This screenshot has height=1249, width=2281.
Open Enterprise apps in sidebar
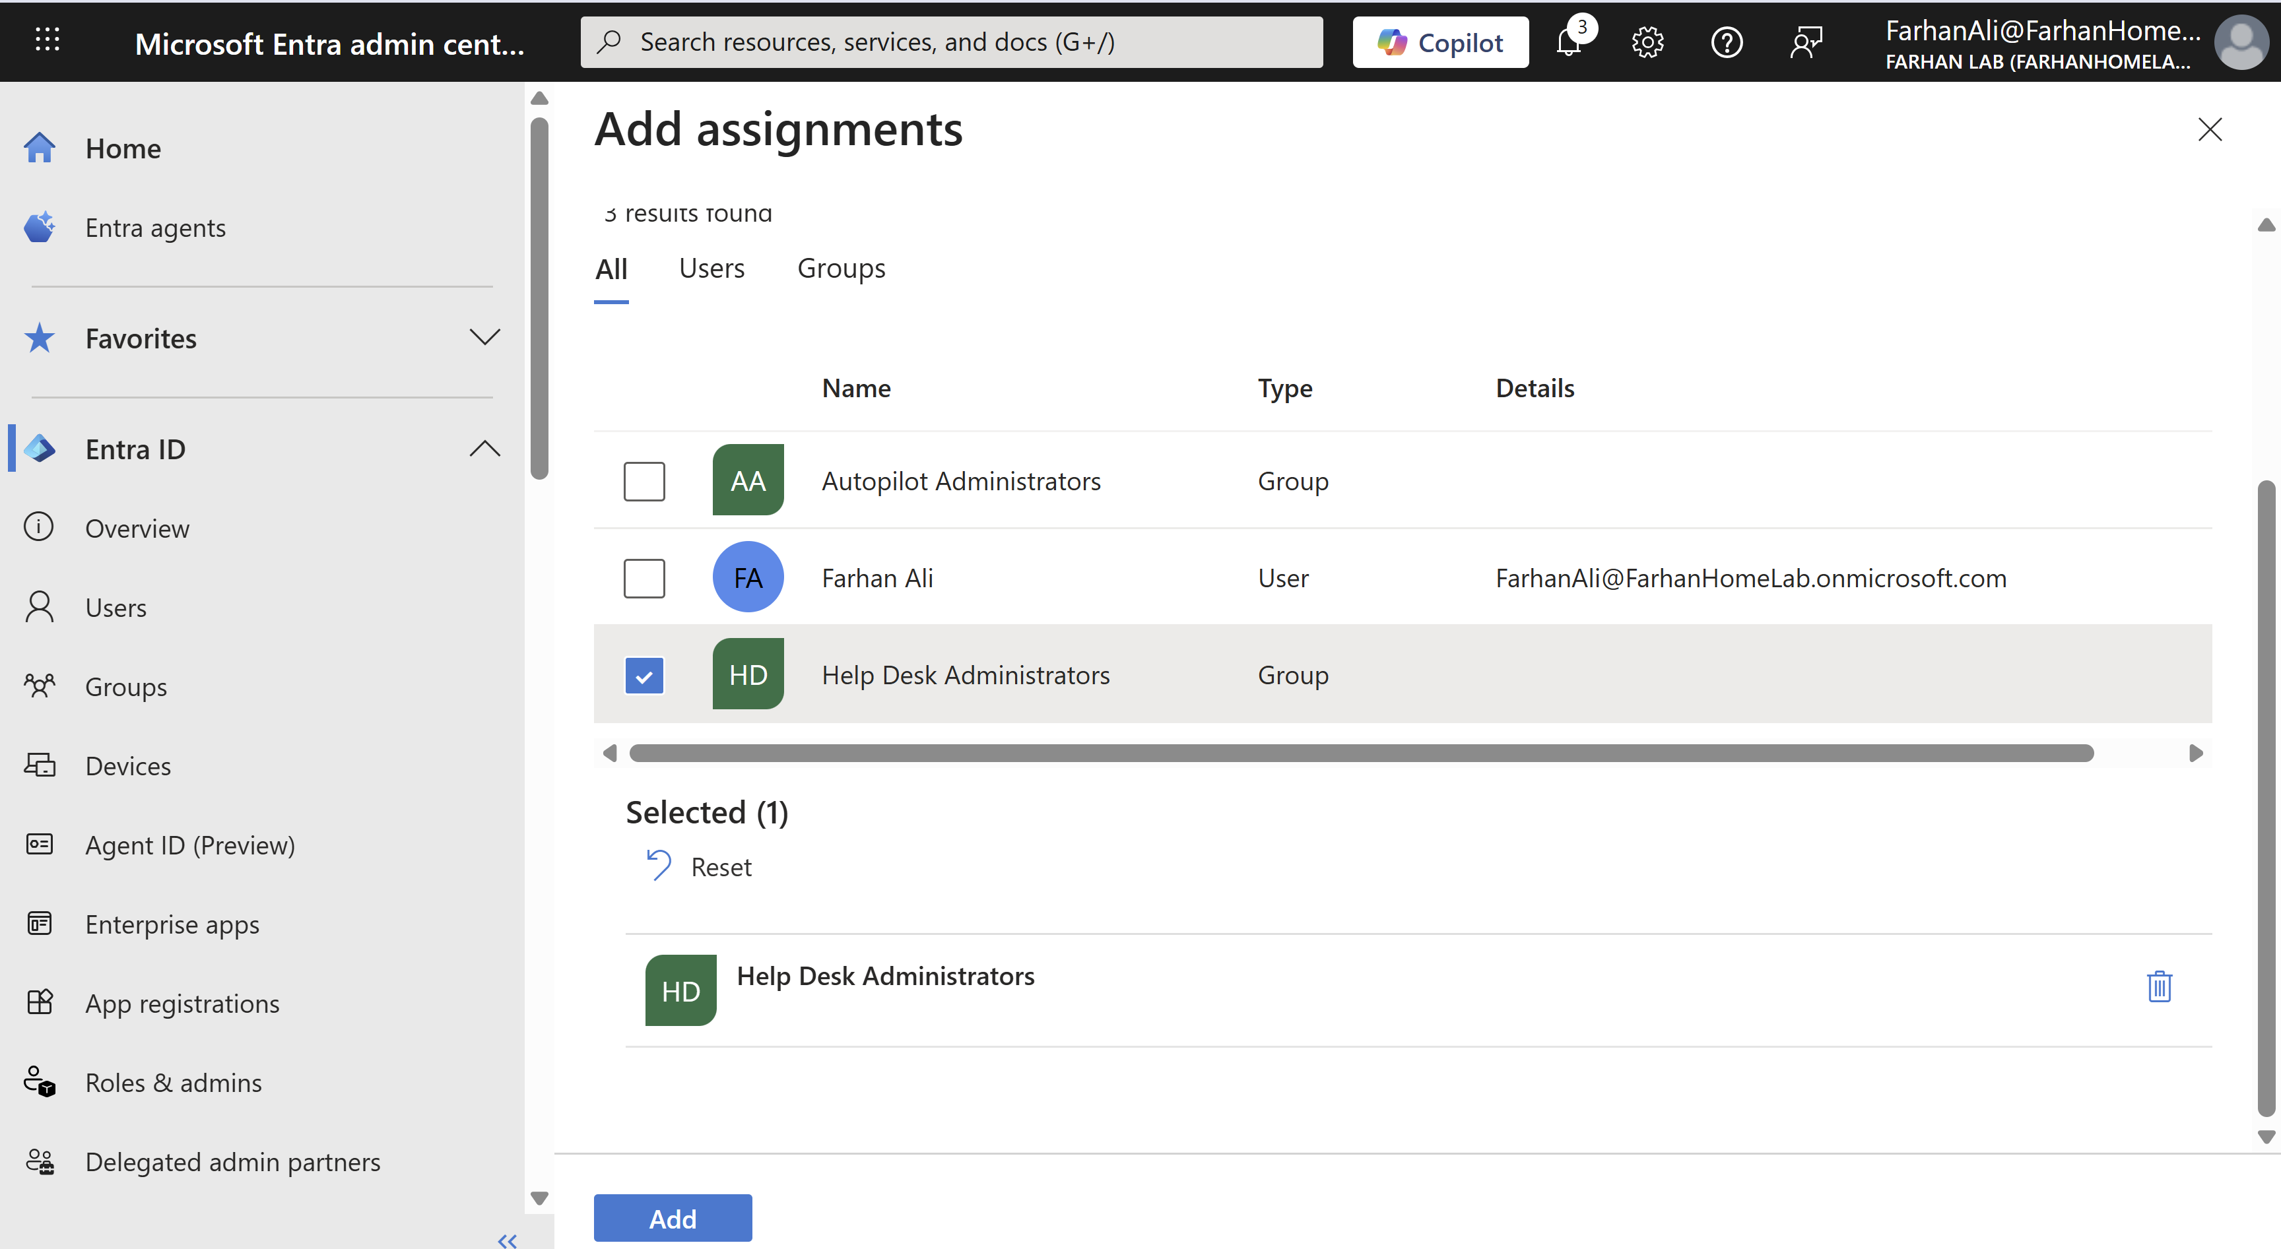[x=172, y=924]
